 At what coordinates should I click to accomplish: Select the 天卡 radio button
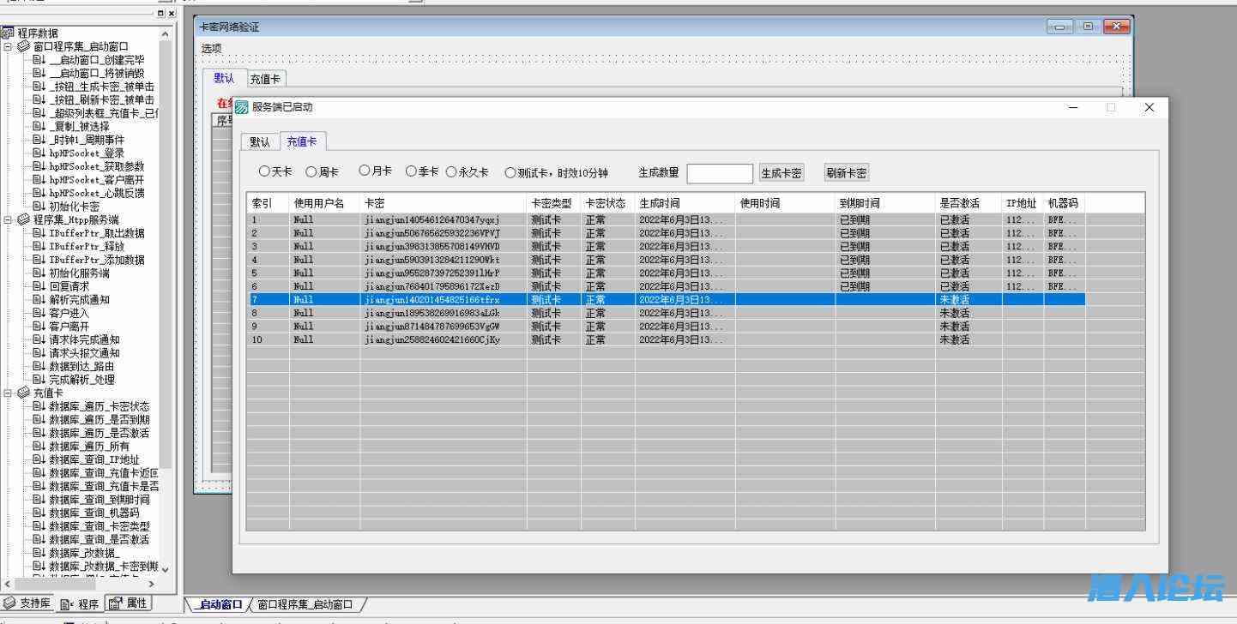[264, 171]
